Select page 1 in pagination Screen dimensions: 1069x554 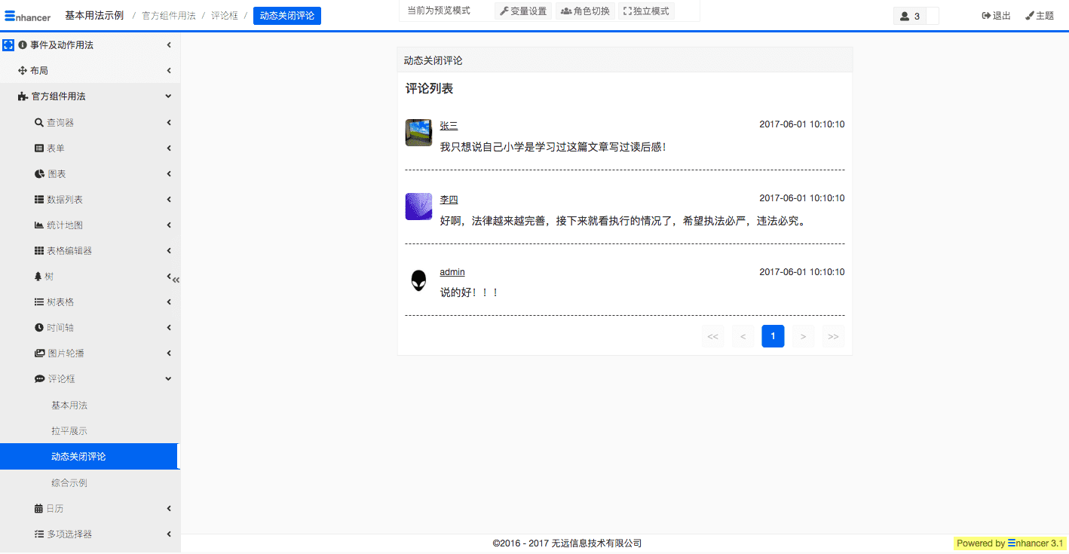tap(773, 337)
